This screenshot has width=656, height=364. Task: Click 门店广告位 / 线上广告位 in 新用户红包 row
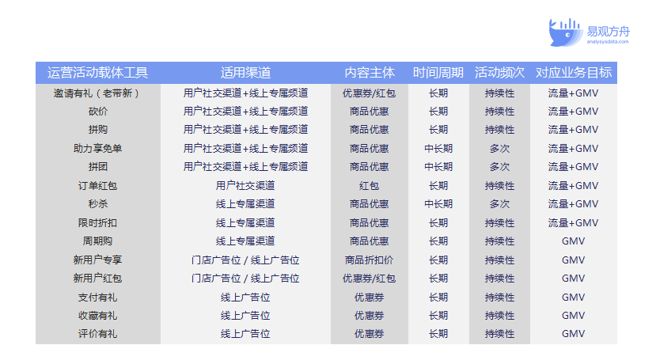(x=245, y=279)
